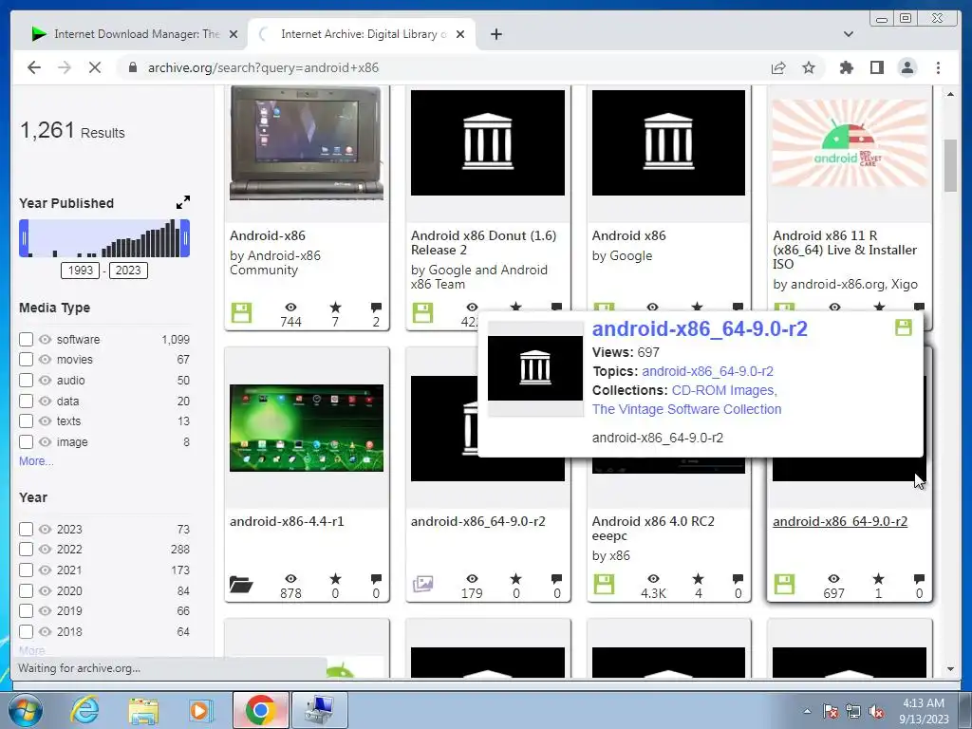
Task: Expand the Year Published histogram
Action: pyautogui.click(x=183, y=203)
